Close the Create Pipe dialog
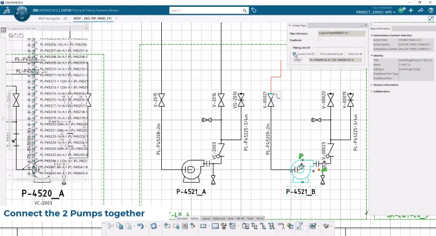 coord(366,26)
